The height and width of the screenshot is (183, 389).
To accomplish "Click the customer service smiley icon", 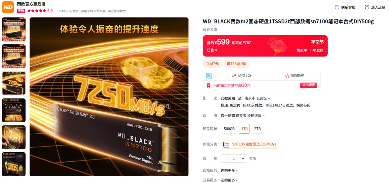I will (337, 7).
